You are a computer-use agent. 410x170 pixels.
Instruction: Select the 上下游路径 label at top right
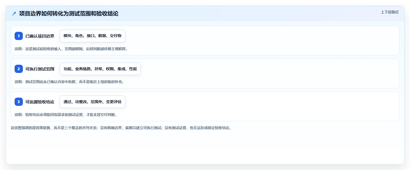[390, 12]
